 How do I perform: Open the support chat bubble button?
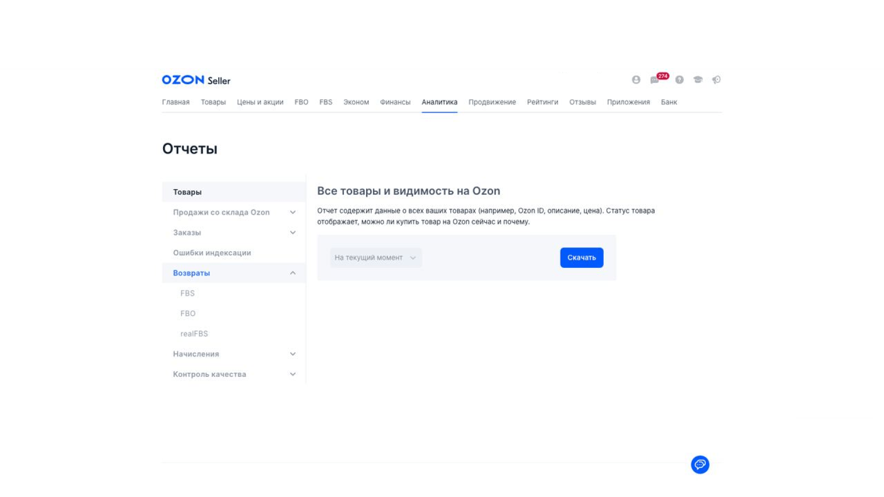[x=700, y=464]
